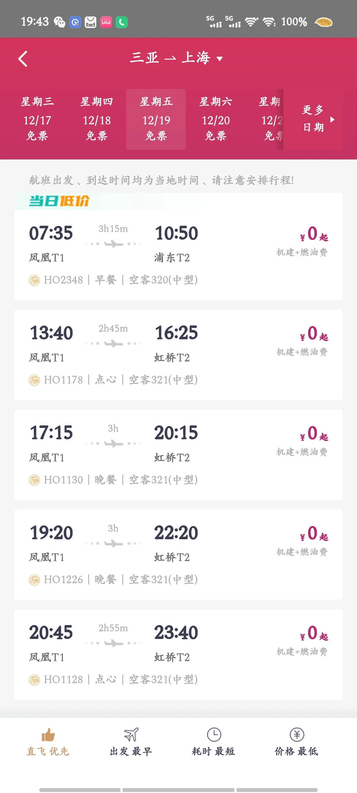Choose the currently selected 星期五 12/19 tab
357x793 pixels.
pyautogui.click(x=156, y=119)
